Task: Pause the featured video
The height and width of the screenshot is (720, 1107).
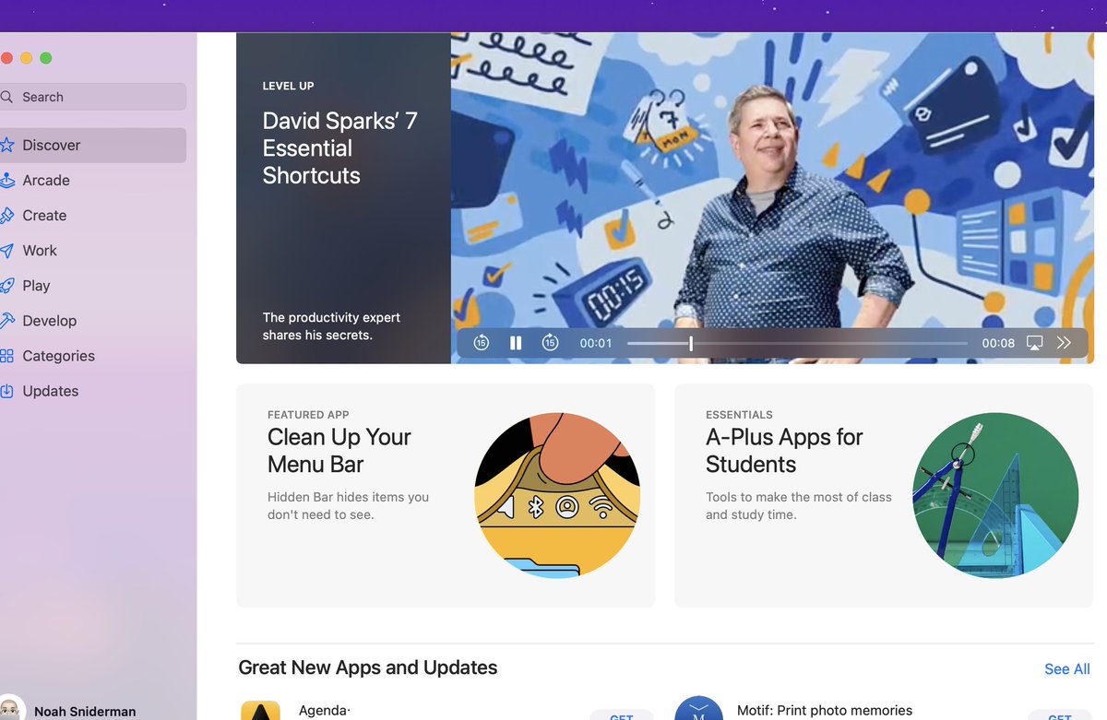Action: point(516,343)
